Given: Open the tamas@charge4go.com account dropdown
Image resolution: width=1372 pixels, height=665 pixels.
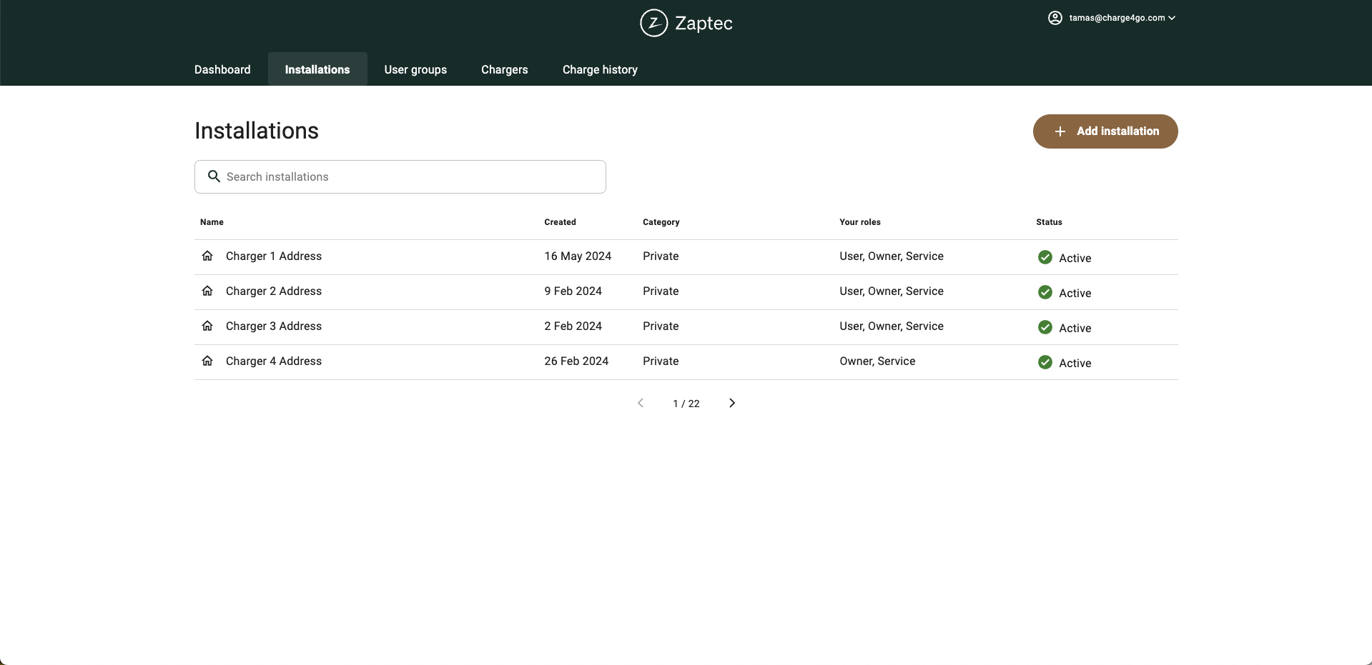Looking at the screenshot, I should tap(1112, 18).
